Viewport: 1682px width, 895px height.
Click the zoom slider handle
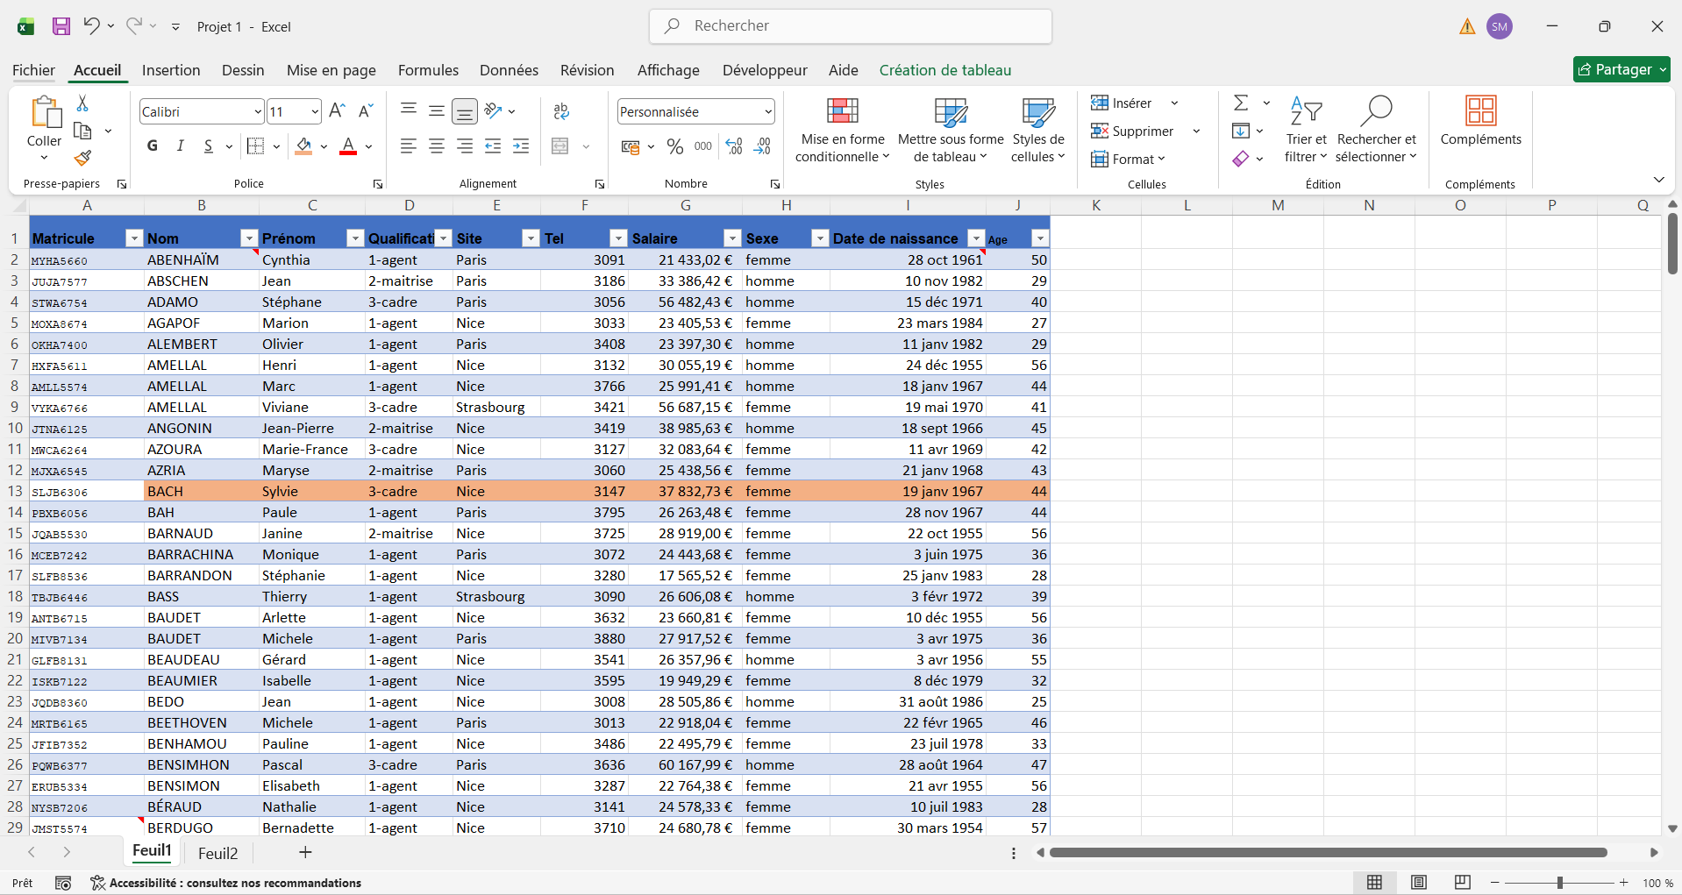click(x=1559, y=883)
